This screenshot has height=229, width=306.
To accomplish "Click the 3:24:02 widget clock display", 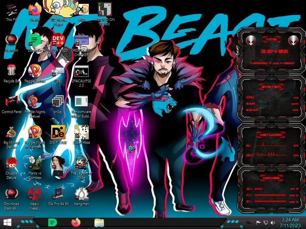I will pyautogui.click(x=274, y=51).
